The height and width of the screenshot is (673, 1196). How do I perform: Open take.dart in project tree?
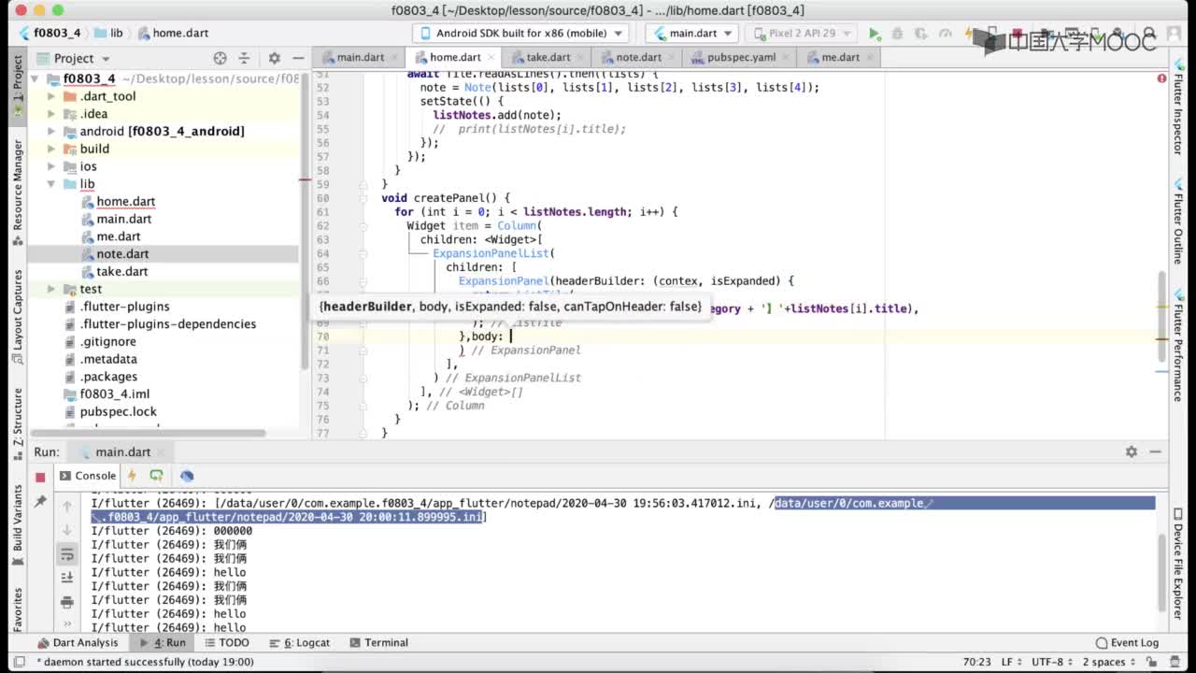click(122, 272)
